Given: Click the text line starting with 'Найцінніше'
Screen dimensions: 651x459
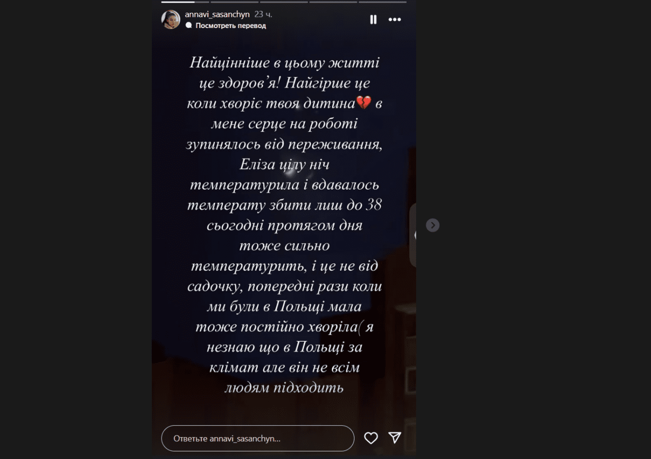Looking at the screenshot, I should point(285,63).
